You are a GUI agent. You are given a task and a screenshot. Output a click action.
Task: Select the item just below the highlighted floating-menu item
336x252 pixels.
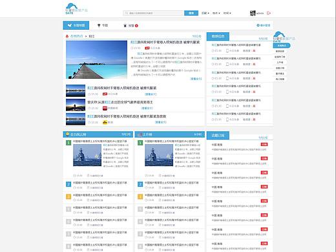(280, 51)
